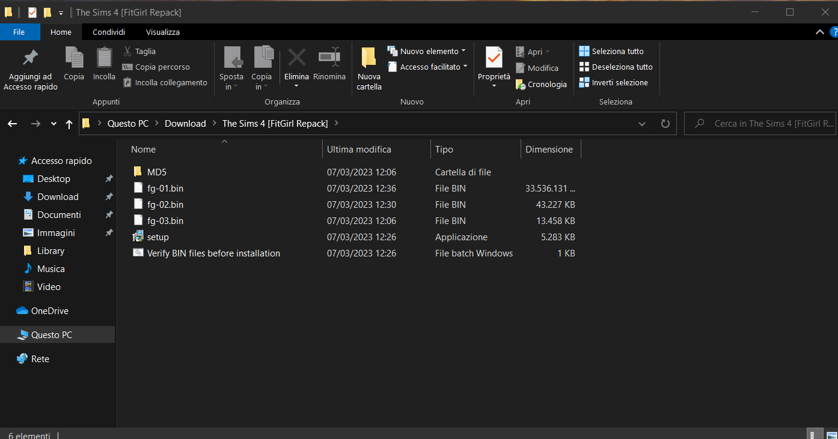The height and width of the screenshot is (439, 838).
Task: Switch to the Condividi ribbon tab
Action: 109,32
